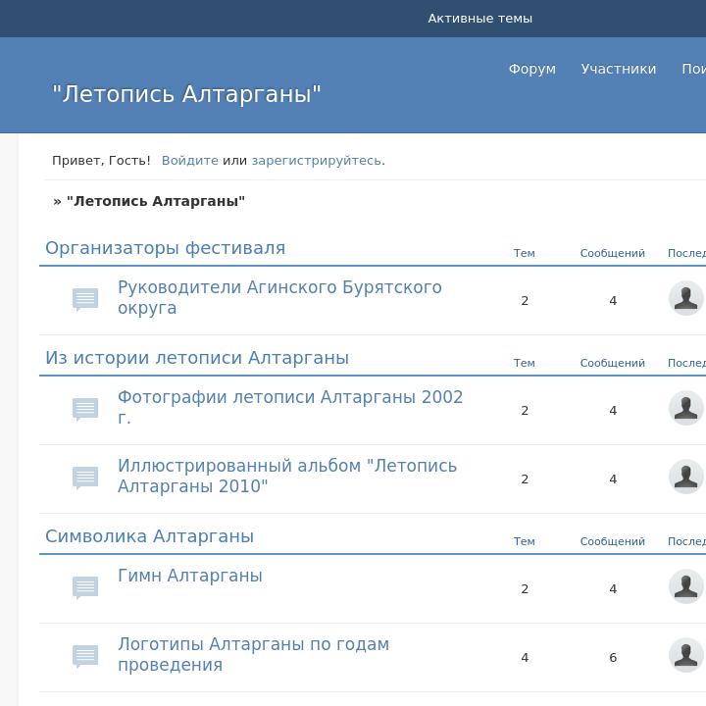
Task: Click the Войдите login link
Action: pyautogui.click(x=190, y=160)
